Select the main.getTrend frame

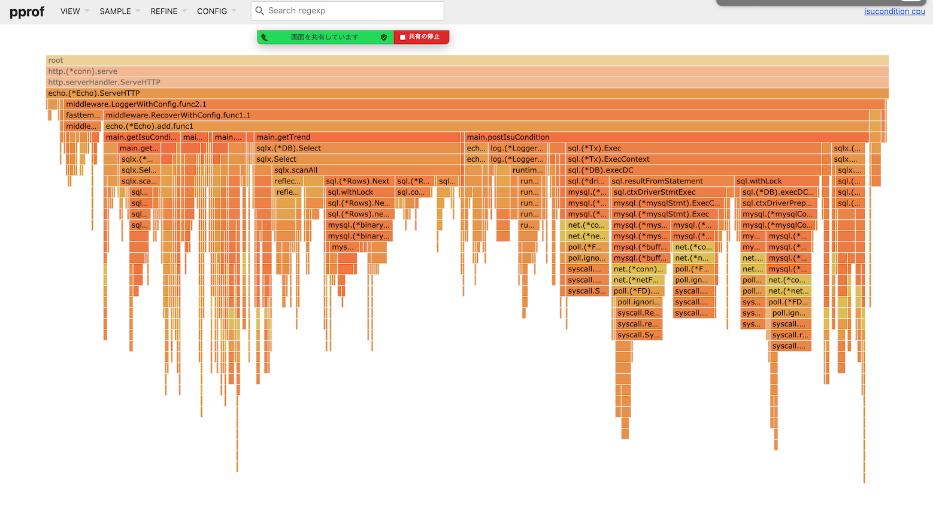[358, 137]
